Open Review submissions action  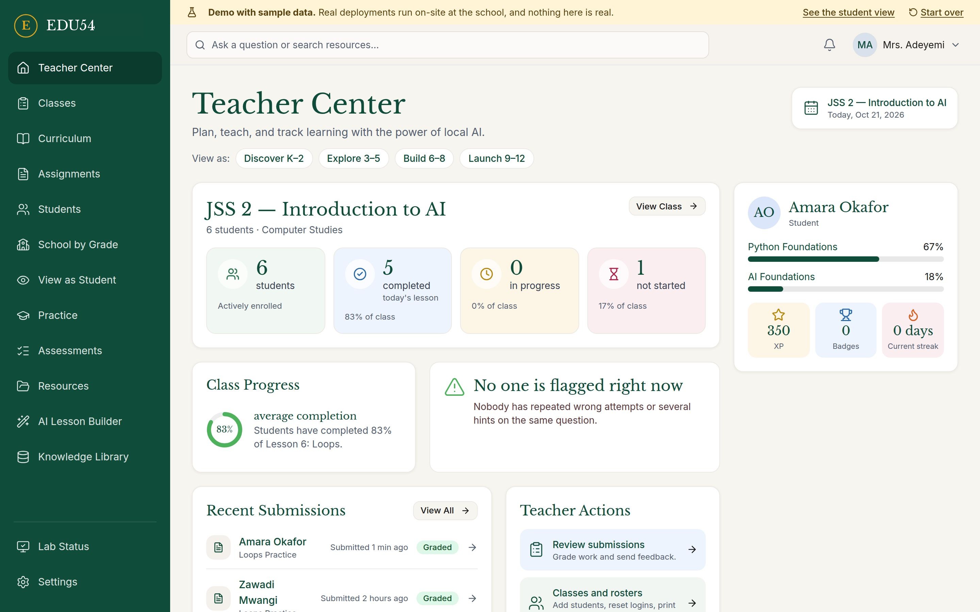pyautogui.click(x=612, y=550)
